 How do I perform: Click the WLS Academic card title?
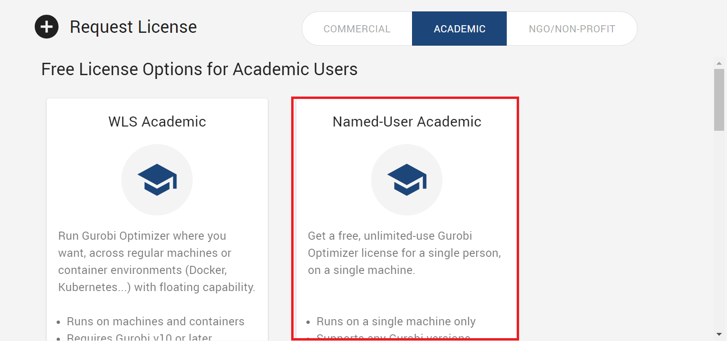click(157, 122)
